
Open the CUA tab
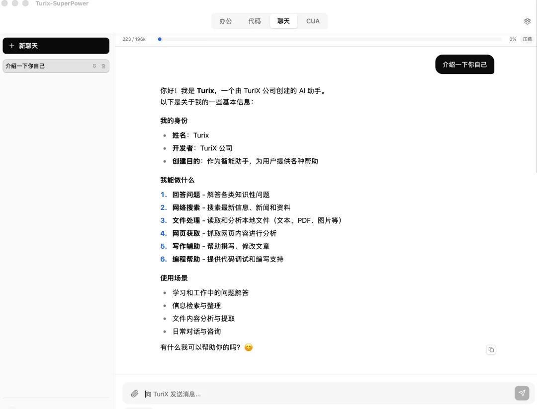tap(313, 21)
